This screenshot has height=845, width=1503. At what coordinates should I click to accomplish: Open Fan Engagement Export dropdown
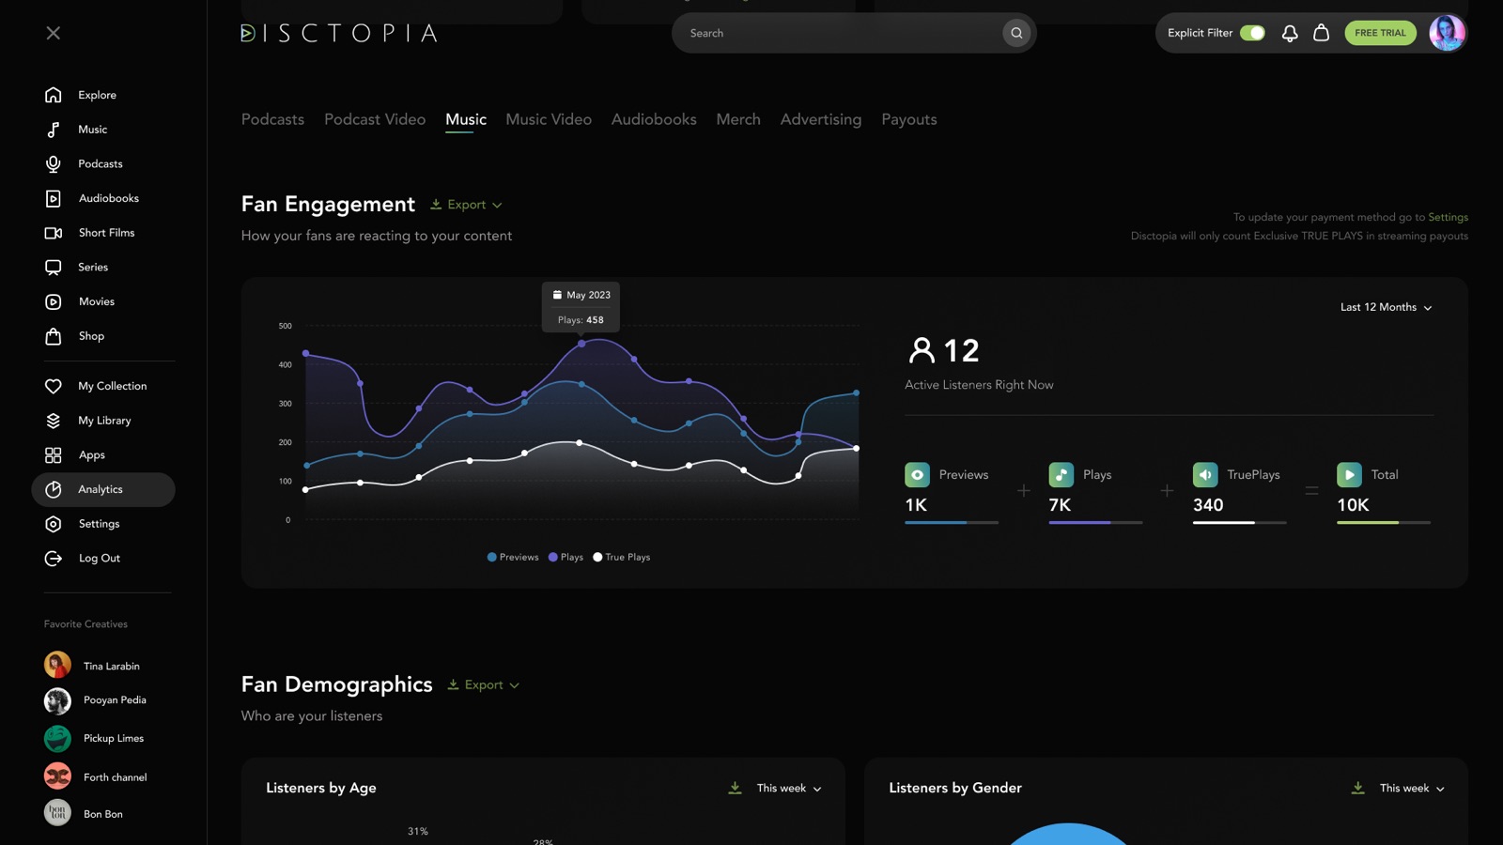click(466, 205)
